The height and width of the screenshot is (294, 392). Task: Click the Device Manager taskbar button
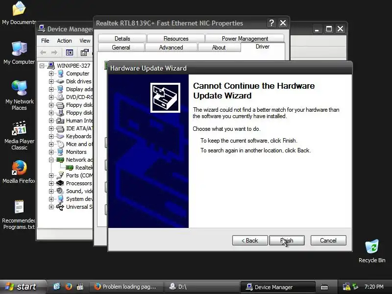point(277,287)
